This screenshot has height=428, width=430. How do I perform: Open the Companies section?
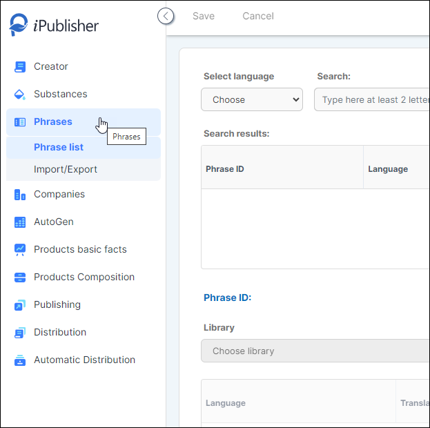point(84,195)
